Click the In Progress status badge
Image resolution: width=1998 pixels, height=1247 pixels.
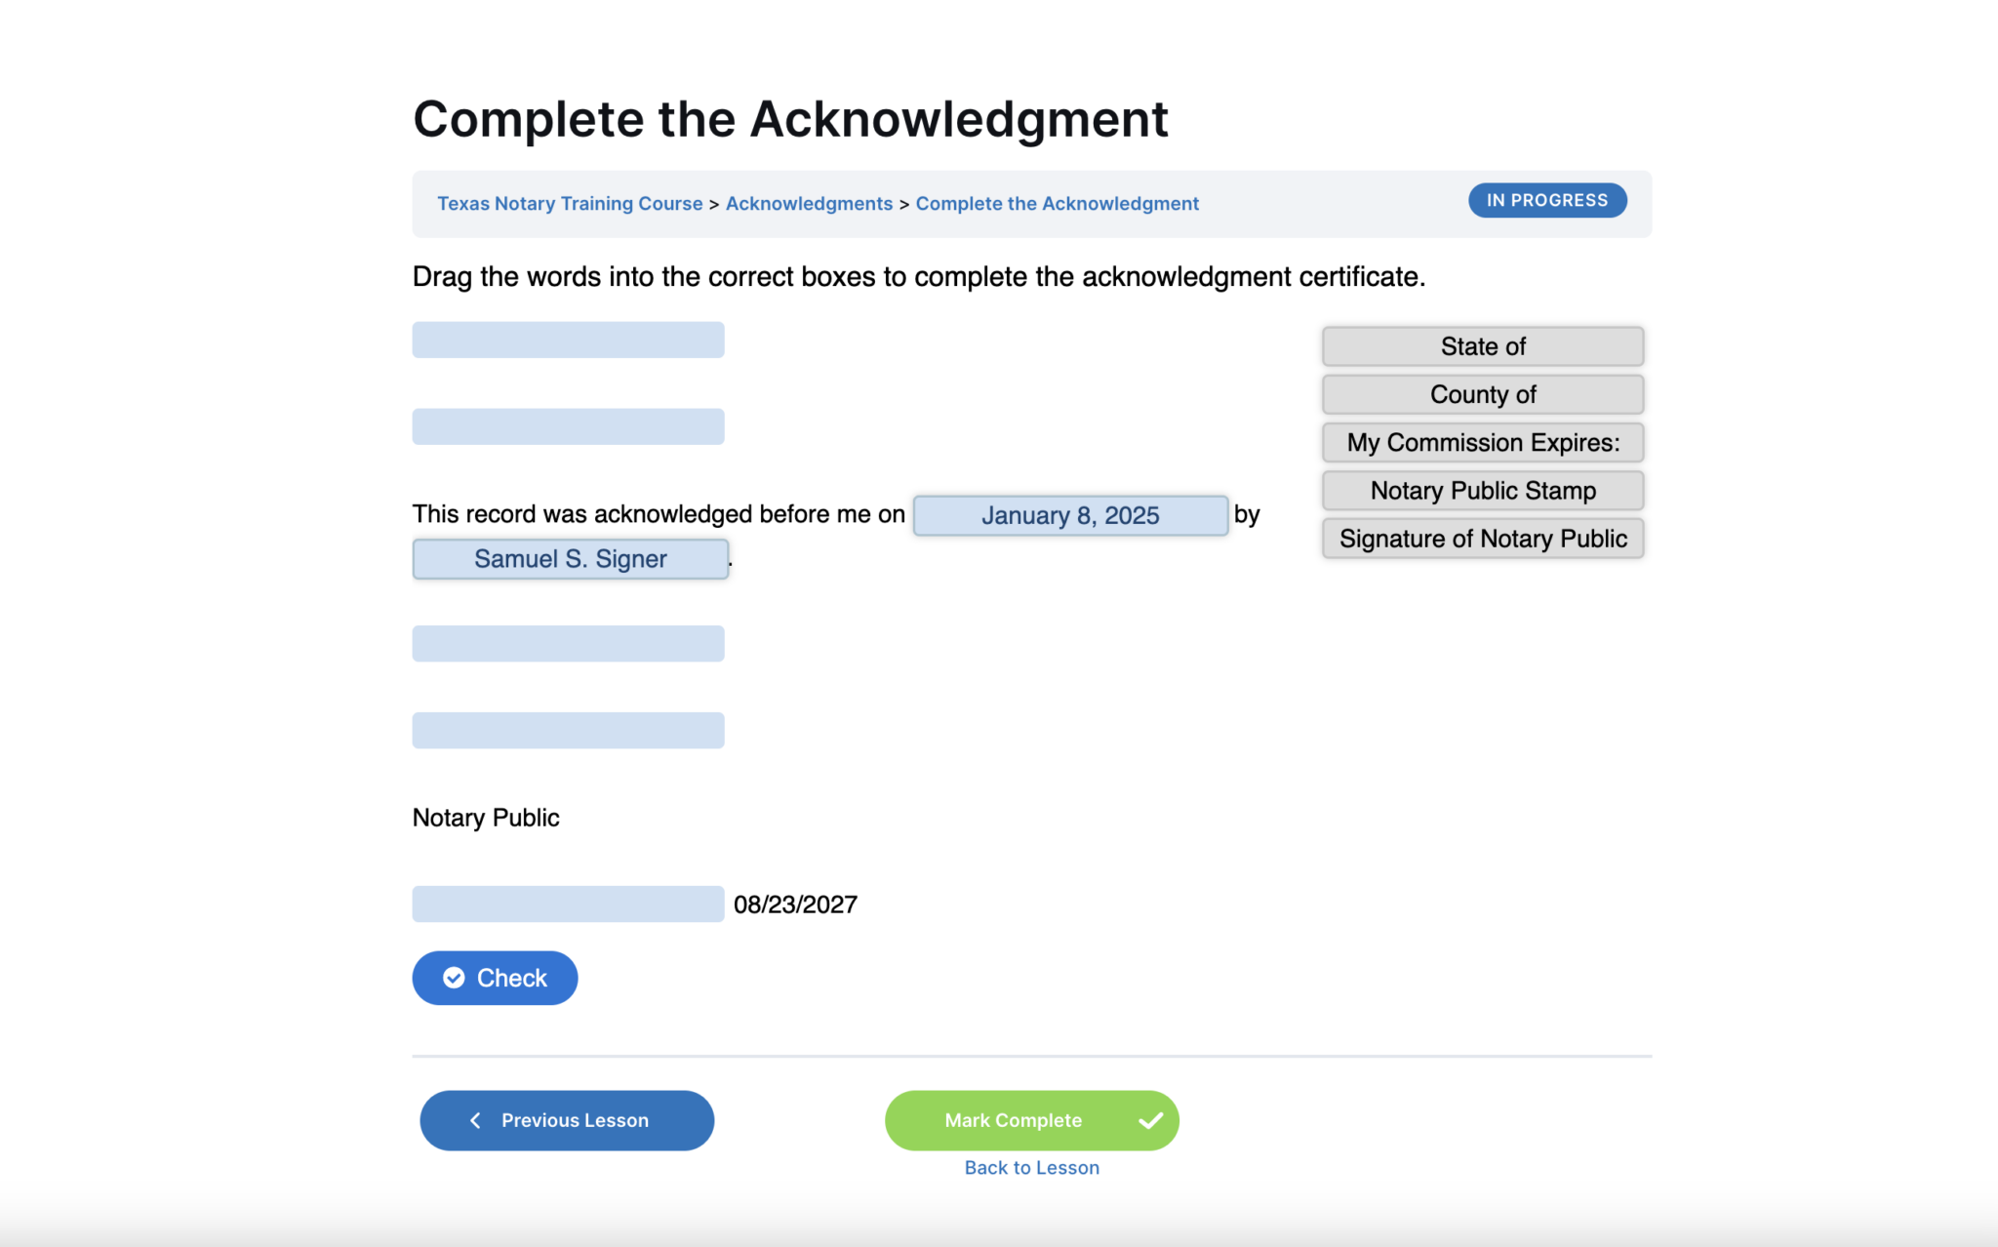point(1546,200)
